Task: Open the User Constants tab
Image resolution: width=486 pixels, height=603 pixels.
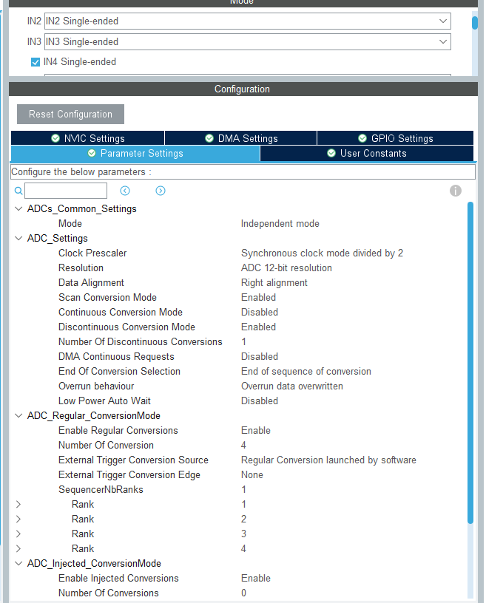Action: 367,154
